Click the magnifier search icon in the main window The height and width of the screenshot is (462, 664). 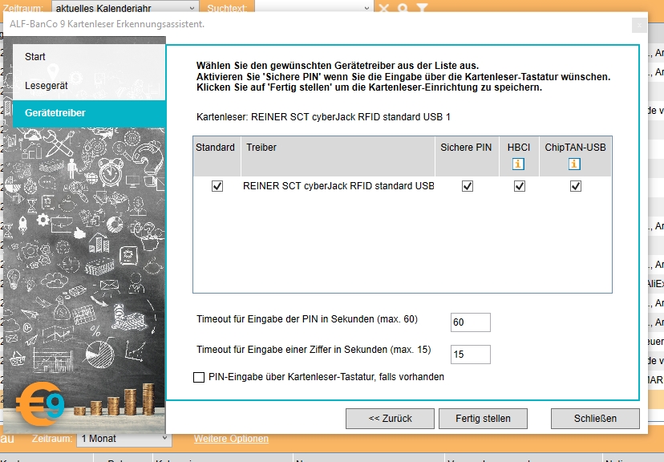pyautogui.click(x=403, y=8)
